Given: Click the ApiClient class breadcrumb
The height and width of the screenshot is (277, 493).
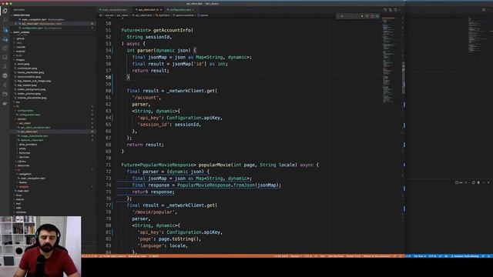Looking at the screenshot, I should (x=163, y=15).
